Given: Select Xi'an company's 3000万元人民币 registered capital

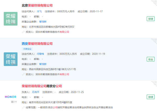Looking at the screenshot, I should click(x=68, y=54).
